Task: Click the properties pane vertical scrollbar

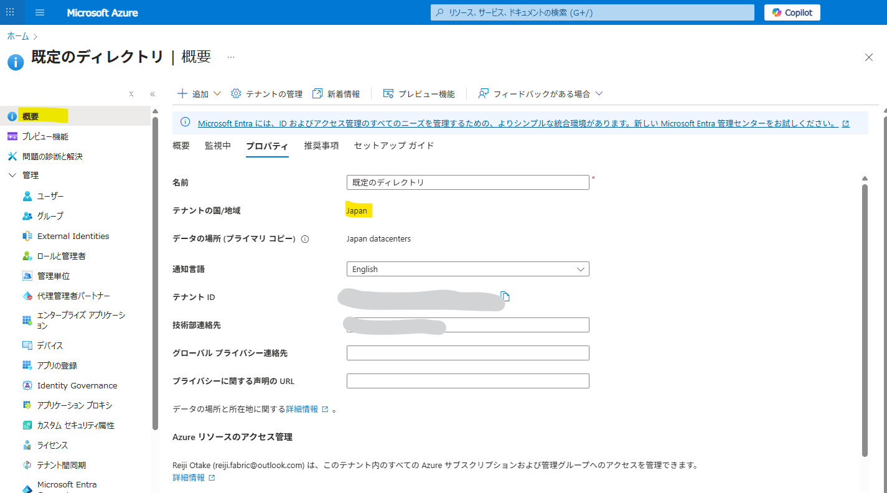Action: pyautogui.click(x=865, y=320)
